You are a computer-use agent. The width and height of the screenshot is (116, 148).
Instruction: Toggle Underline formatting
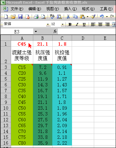click(84, 24)
